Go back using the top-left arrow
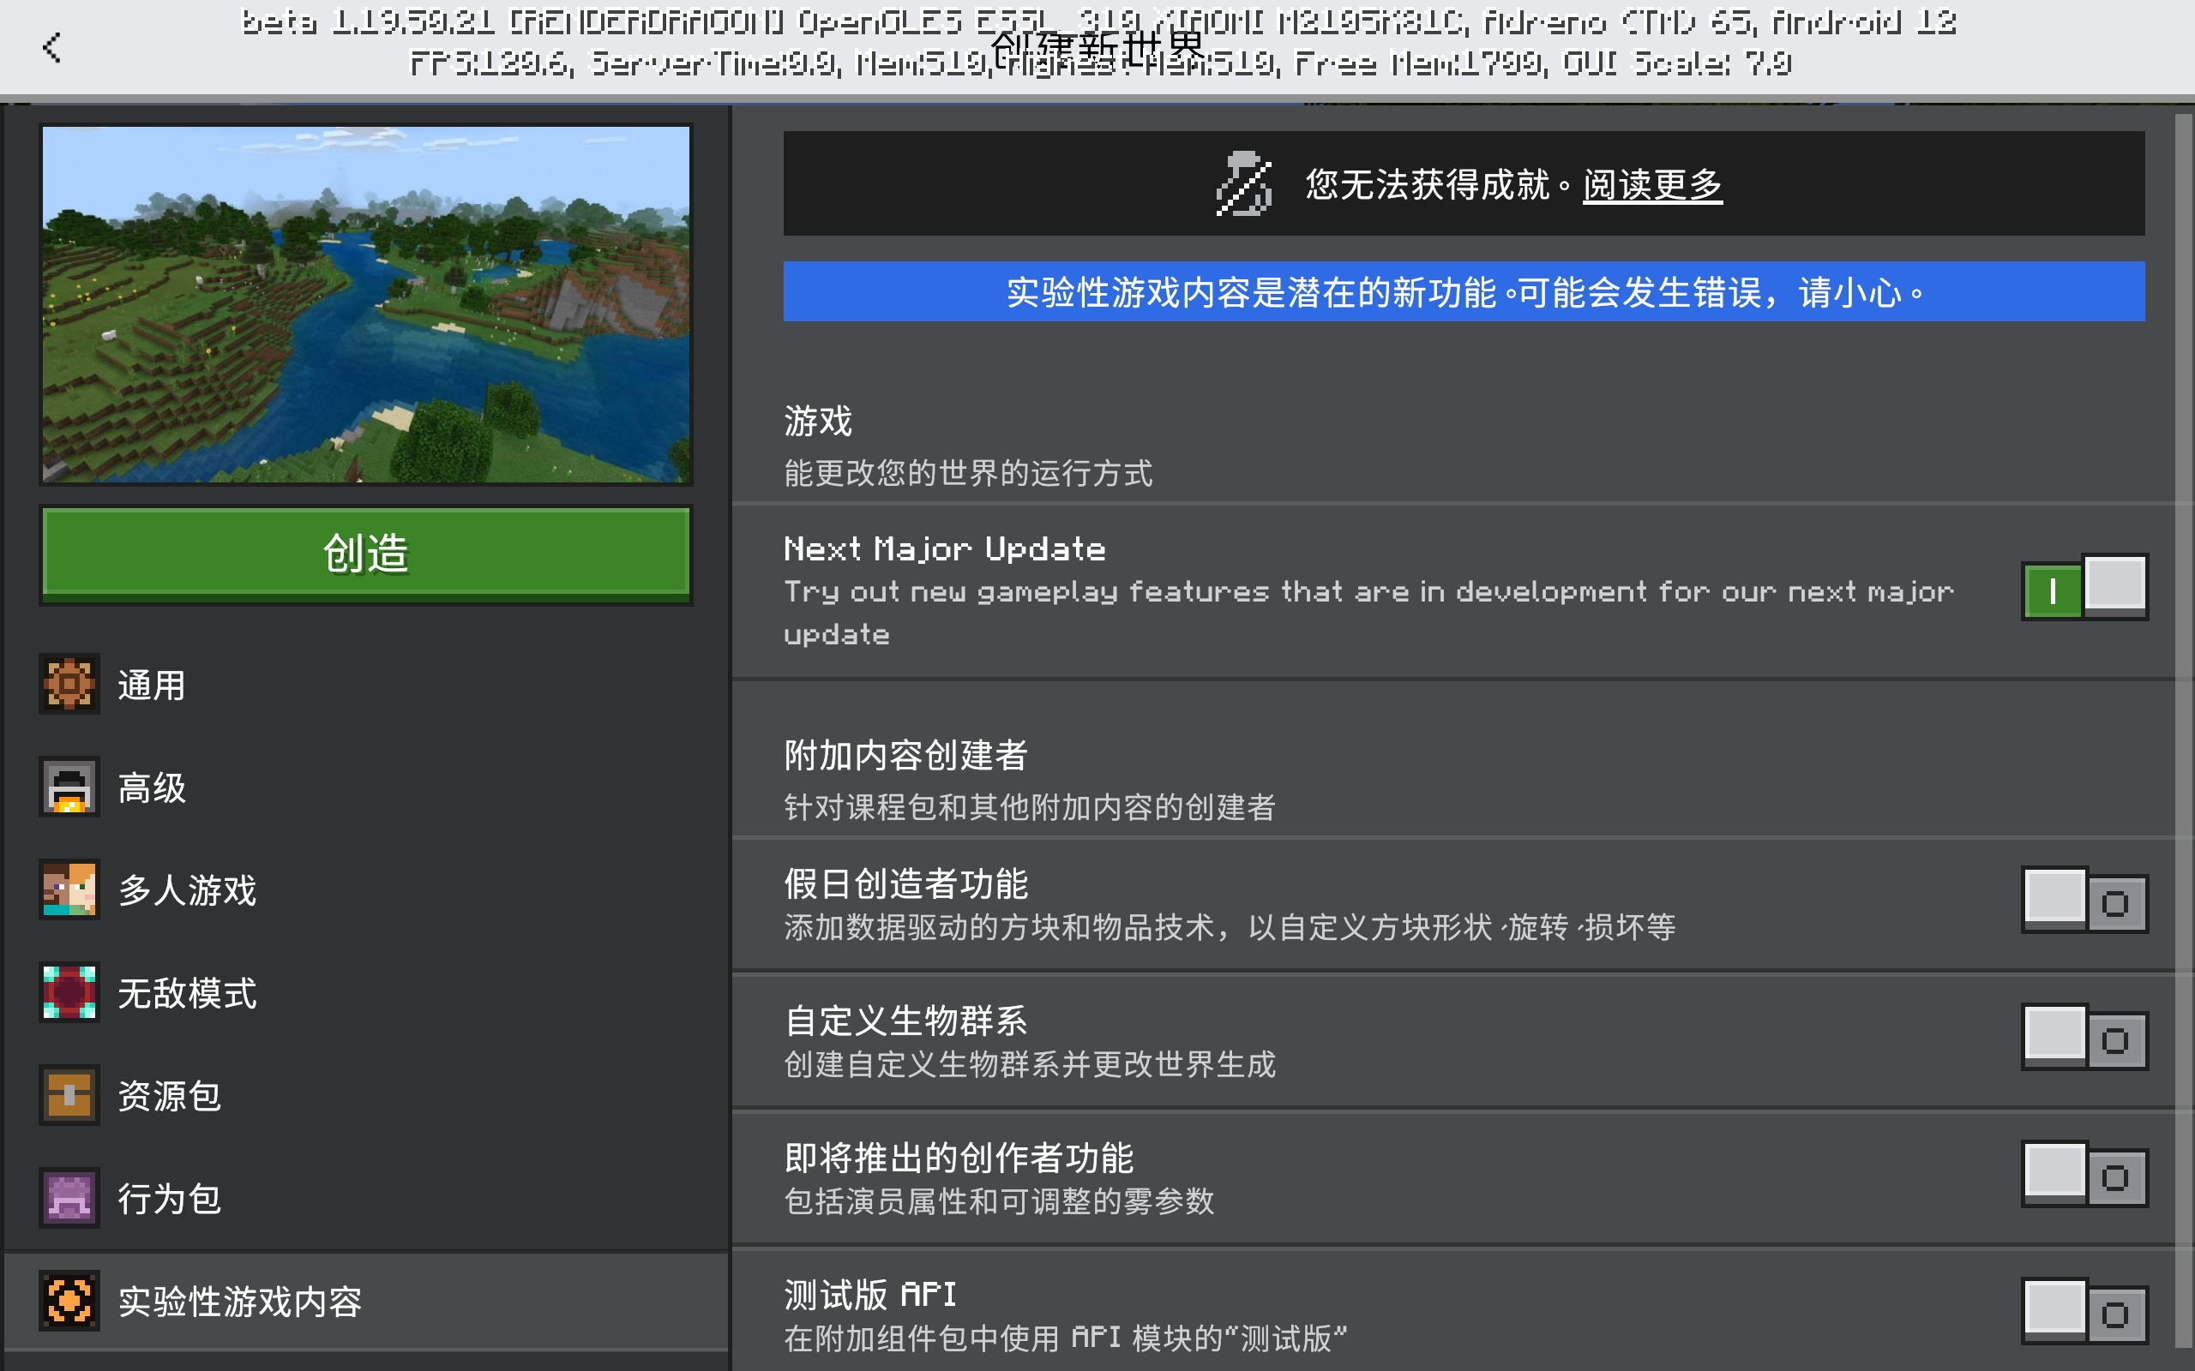The height and width of the screenshot is (1371, 2195). click(x=51, y=47)
